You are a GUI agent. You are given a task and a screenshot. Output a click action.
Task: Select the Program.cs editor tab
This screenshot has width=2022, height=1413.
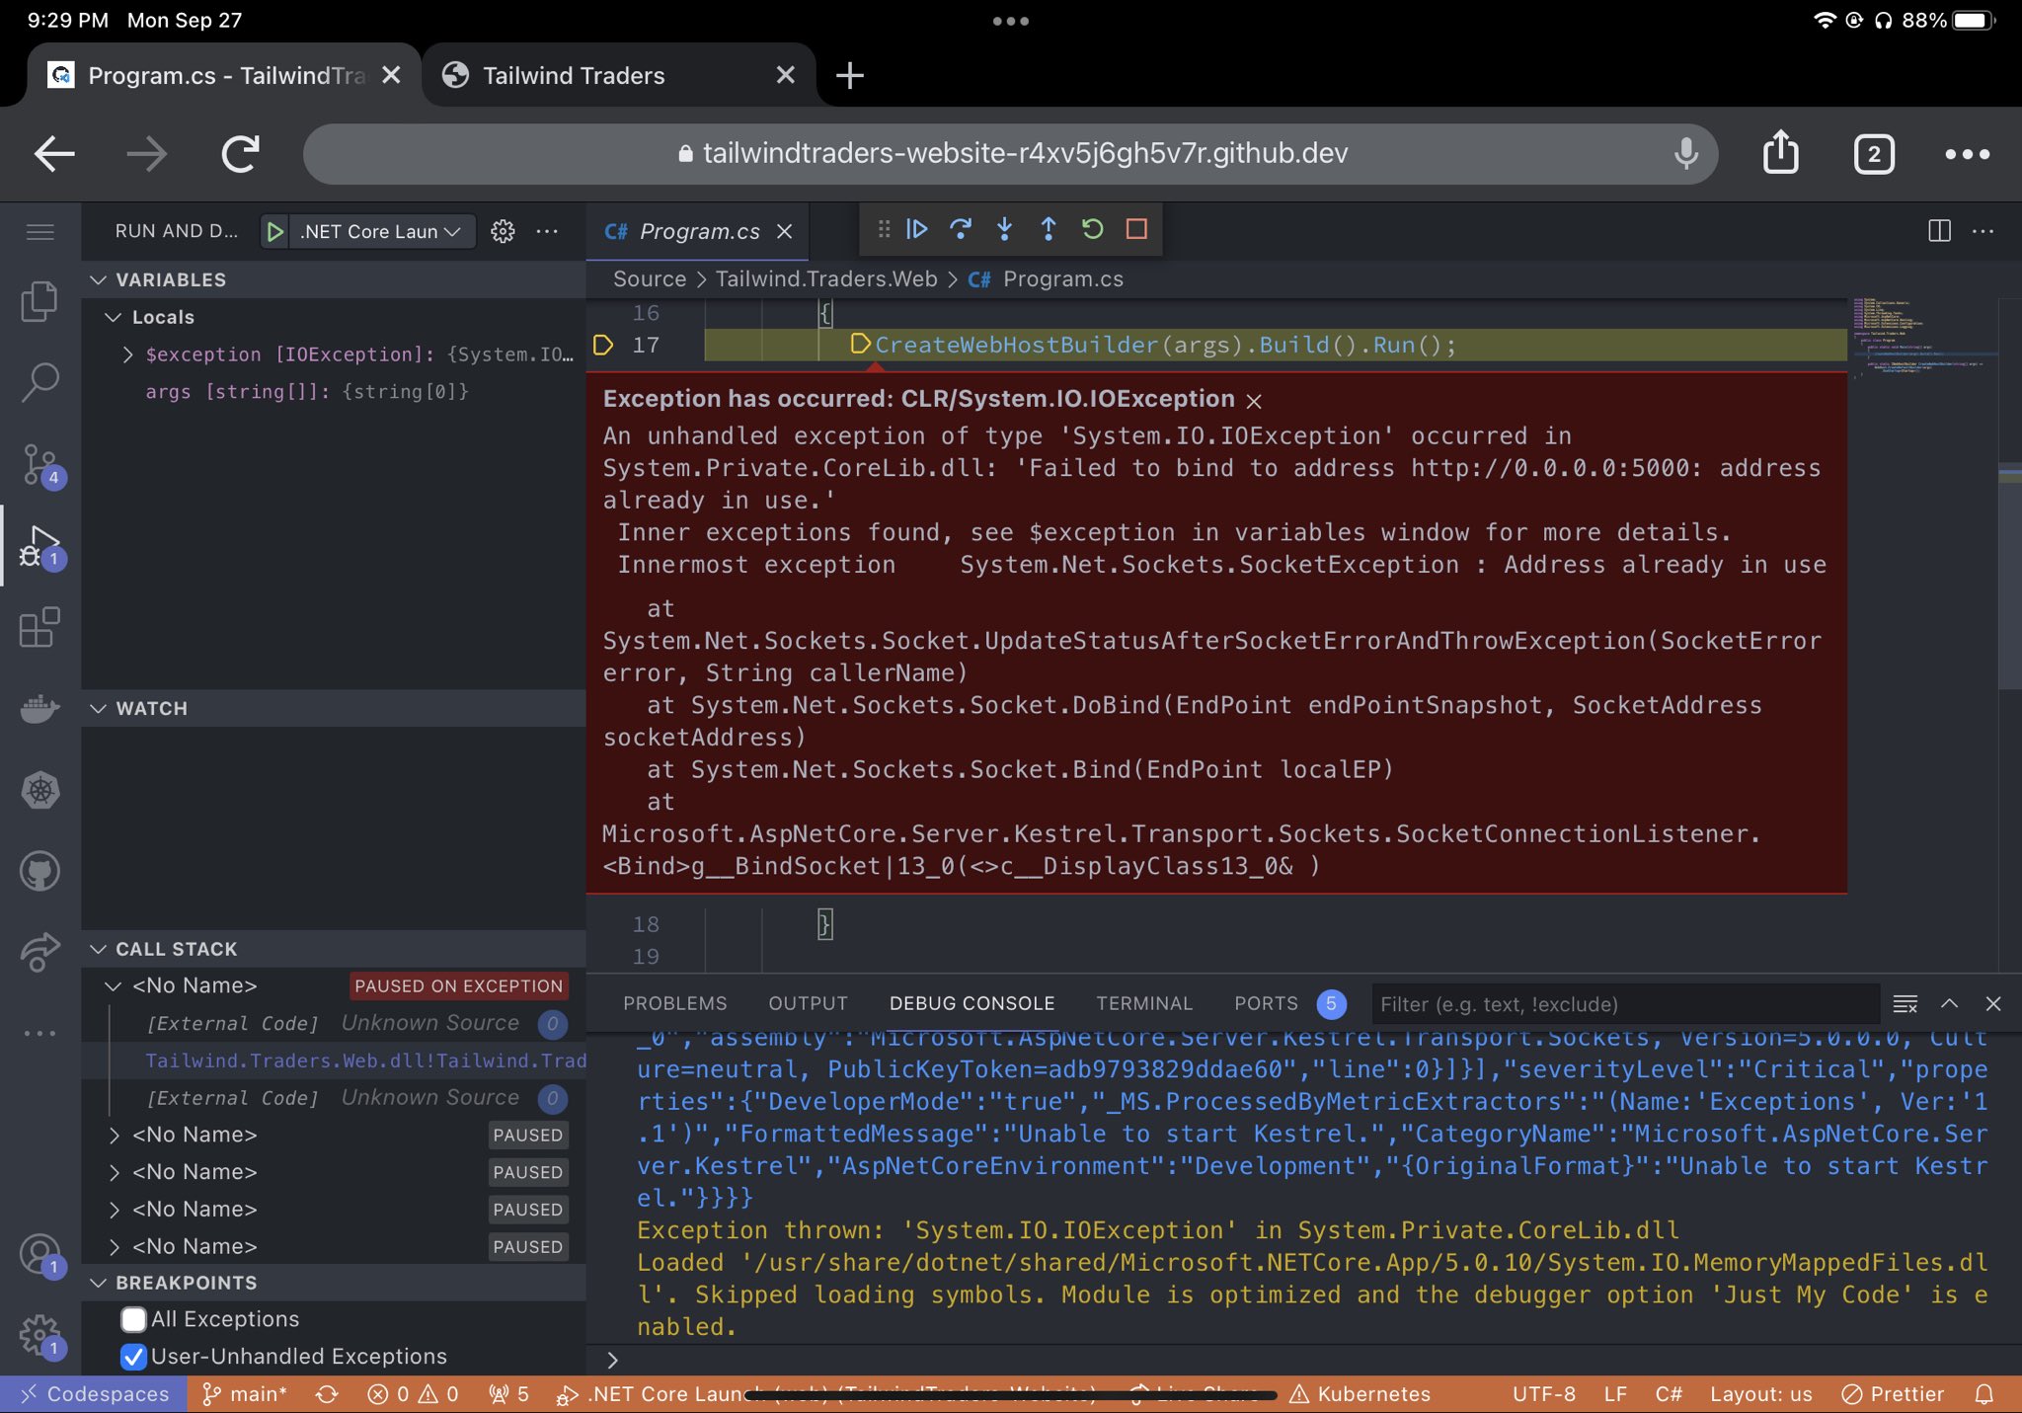699,231
